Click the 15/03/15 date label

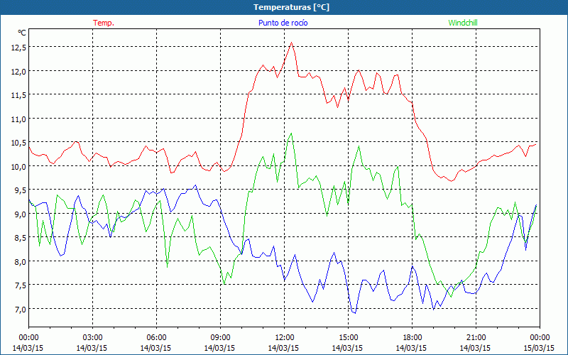pos(540,348)
